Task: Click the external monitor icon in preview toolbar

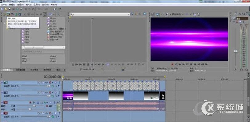Action: (157, 14)
